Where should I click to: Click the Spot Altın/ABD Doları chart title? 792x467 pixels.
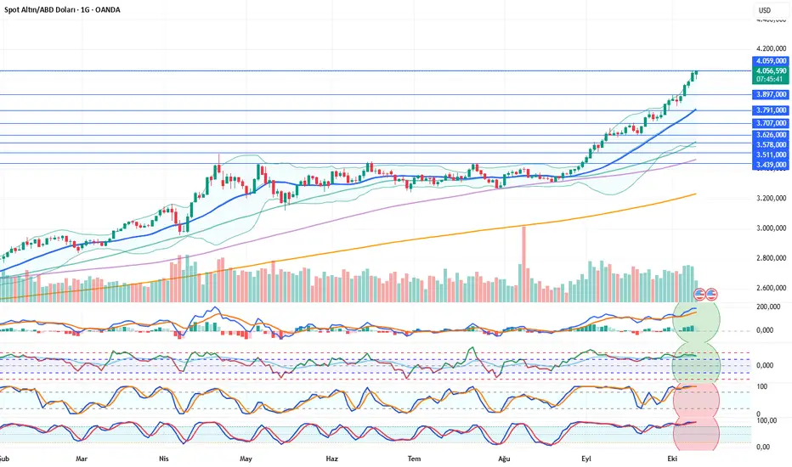[62, 9]
